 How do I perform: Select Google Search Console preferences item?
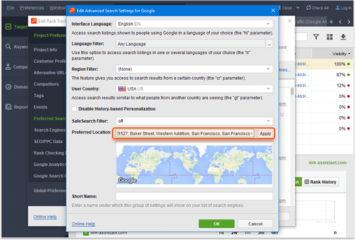pos(50,176)
